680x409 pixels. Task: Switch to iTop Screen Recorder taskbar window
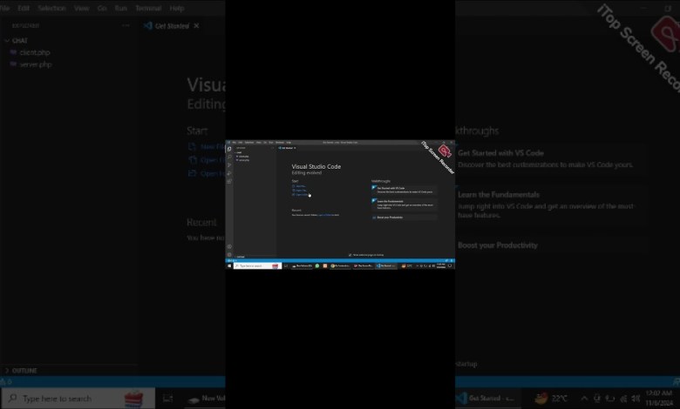point(364,265)
